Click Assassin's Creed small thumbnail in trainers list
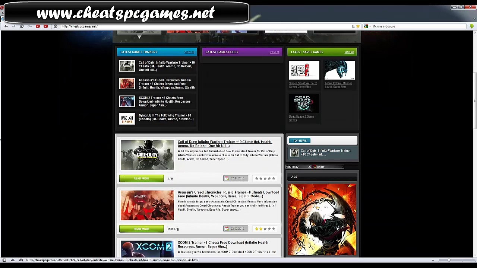 (127, 83)
